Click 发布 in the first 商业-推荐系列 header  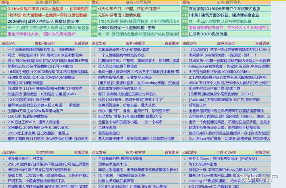[x=5, y=2]
